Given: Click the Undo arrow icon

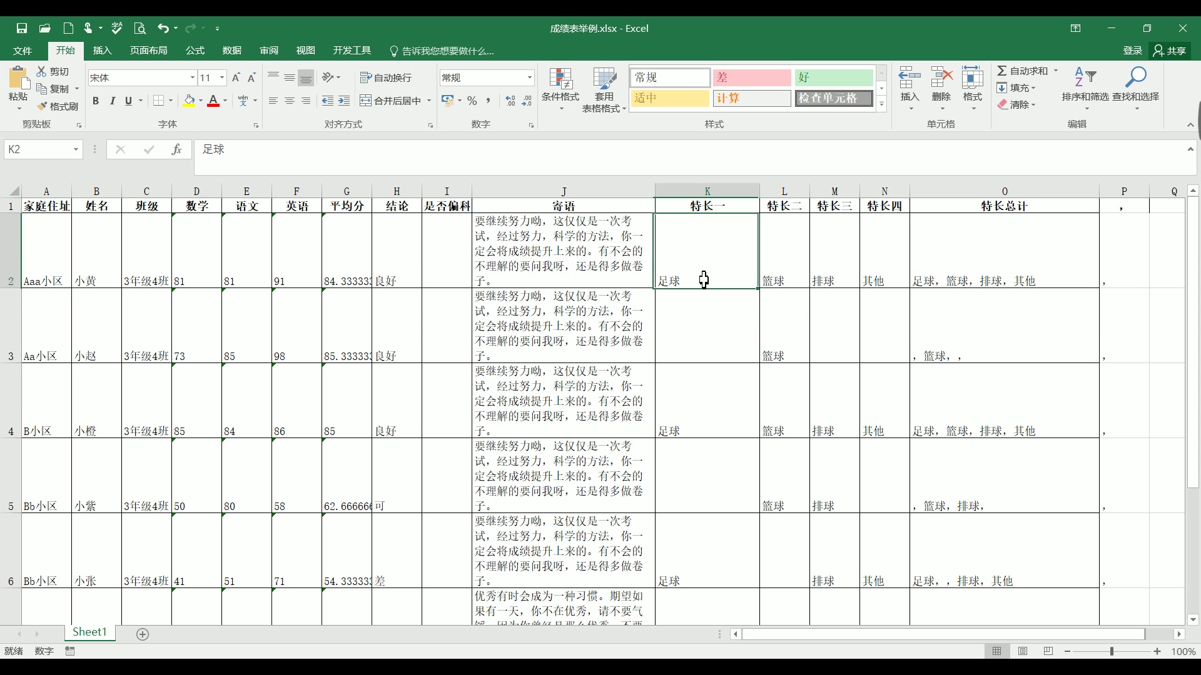Looking at the screenshot, I should (163, 28).
